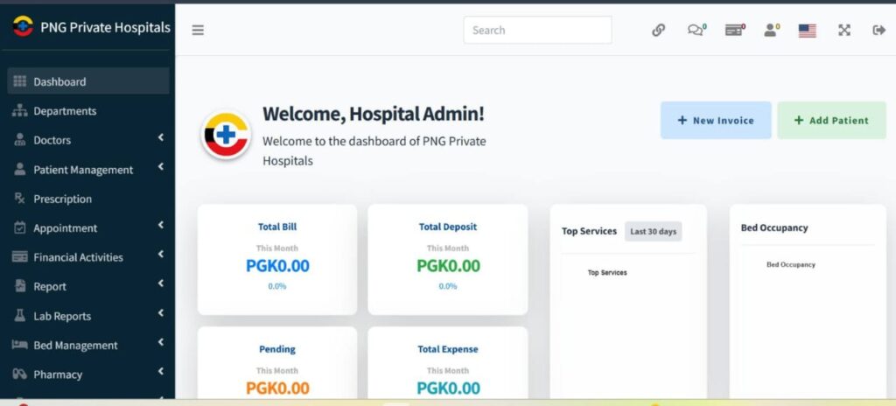Click into the Search input field
896x406 pixels.
[537, 30]
